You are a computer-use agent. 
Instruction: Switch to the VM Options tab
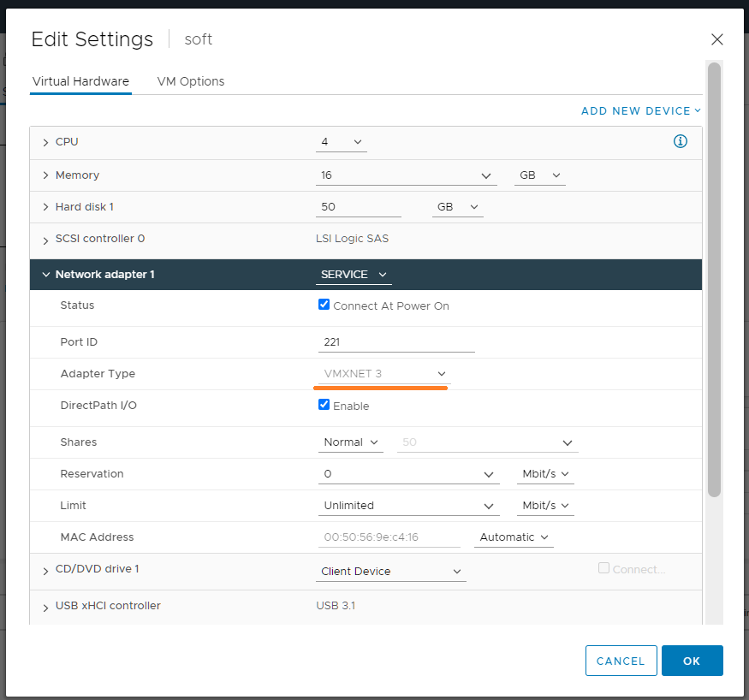point(191,81)
